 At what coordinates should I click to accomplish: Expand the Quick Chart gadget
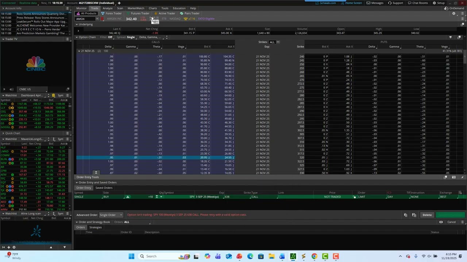point(3,133)
